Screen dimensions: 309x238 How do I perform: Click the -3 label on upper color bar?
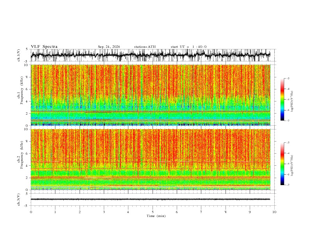(x=288, y=78)
